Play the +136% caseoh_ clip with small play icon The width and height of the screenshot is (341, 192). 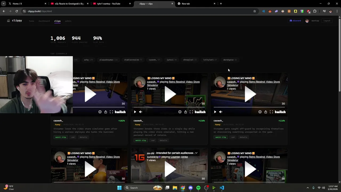(135, 112)
